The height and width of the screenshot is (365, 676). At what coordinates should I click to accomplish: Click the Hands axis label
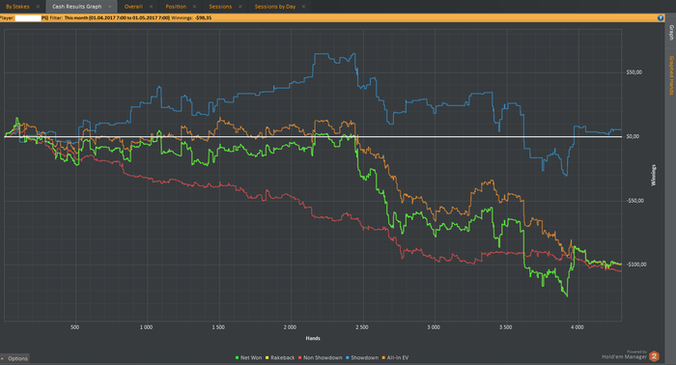[313, 338]
